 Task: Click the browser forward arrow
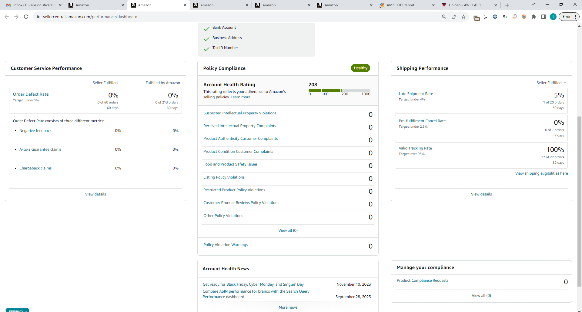[x=16, y=17]
